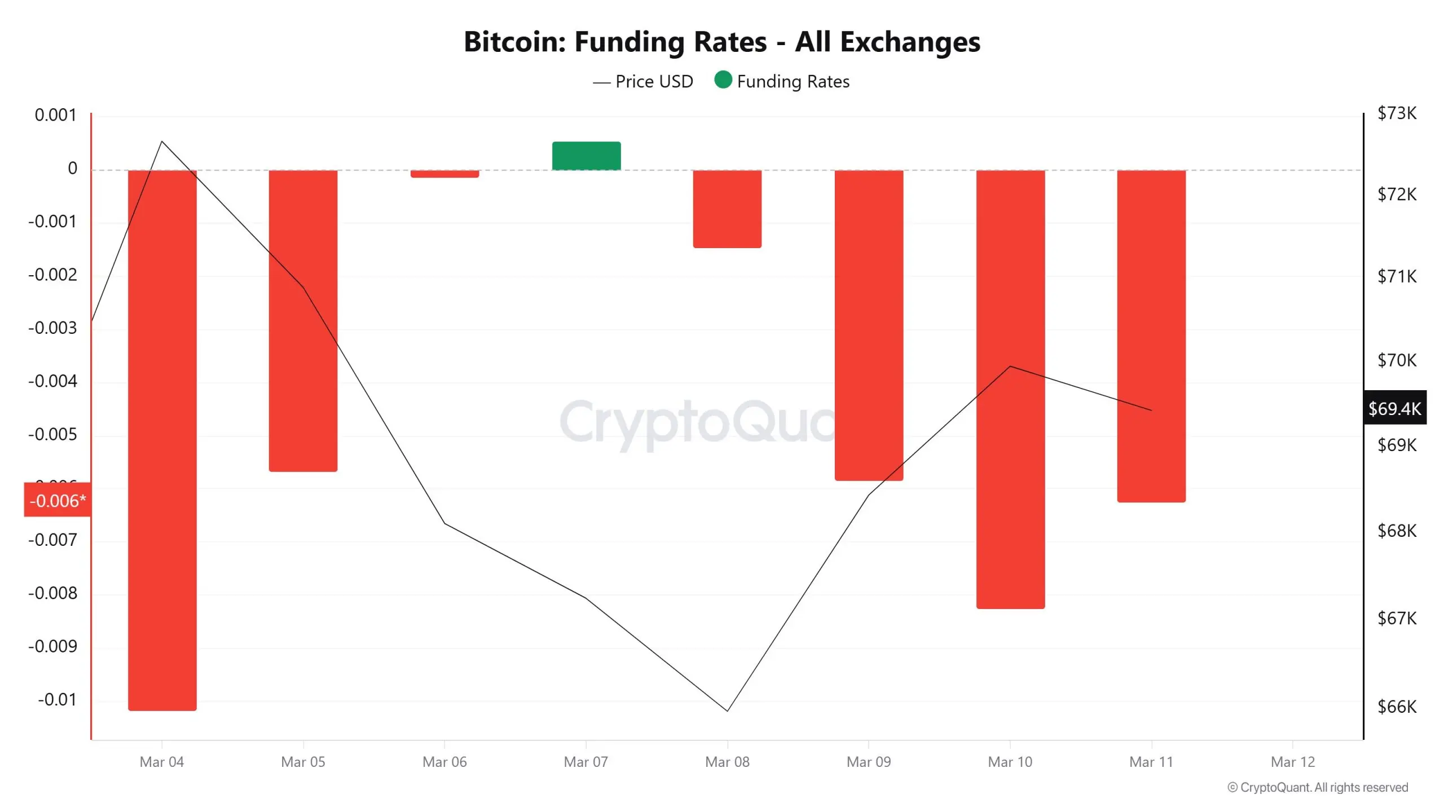This screenshot has height=812, width=1444.
Task: Click the CryptoQuant watermark logo
Action: coord(697,423)
